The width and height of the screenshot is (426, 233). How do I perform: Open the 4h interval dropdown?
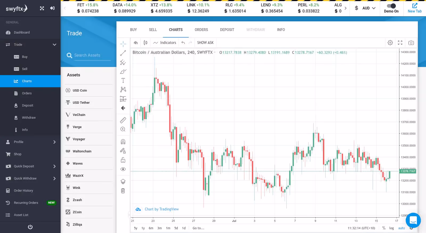tap(136, 43)
